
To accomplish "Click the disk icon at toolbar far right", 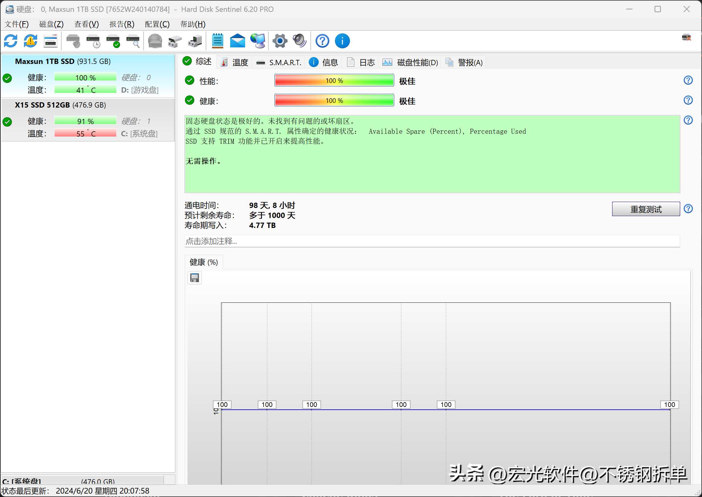I will pyautogui.click(x=686, y=38).
